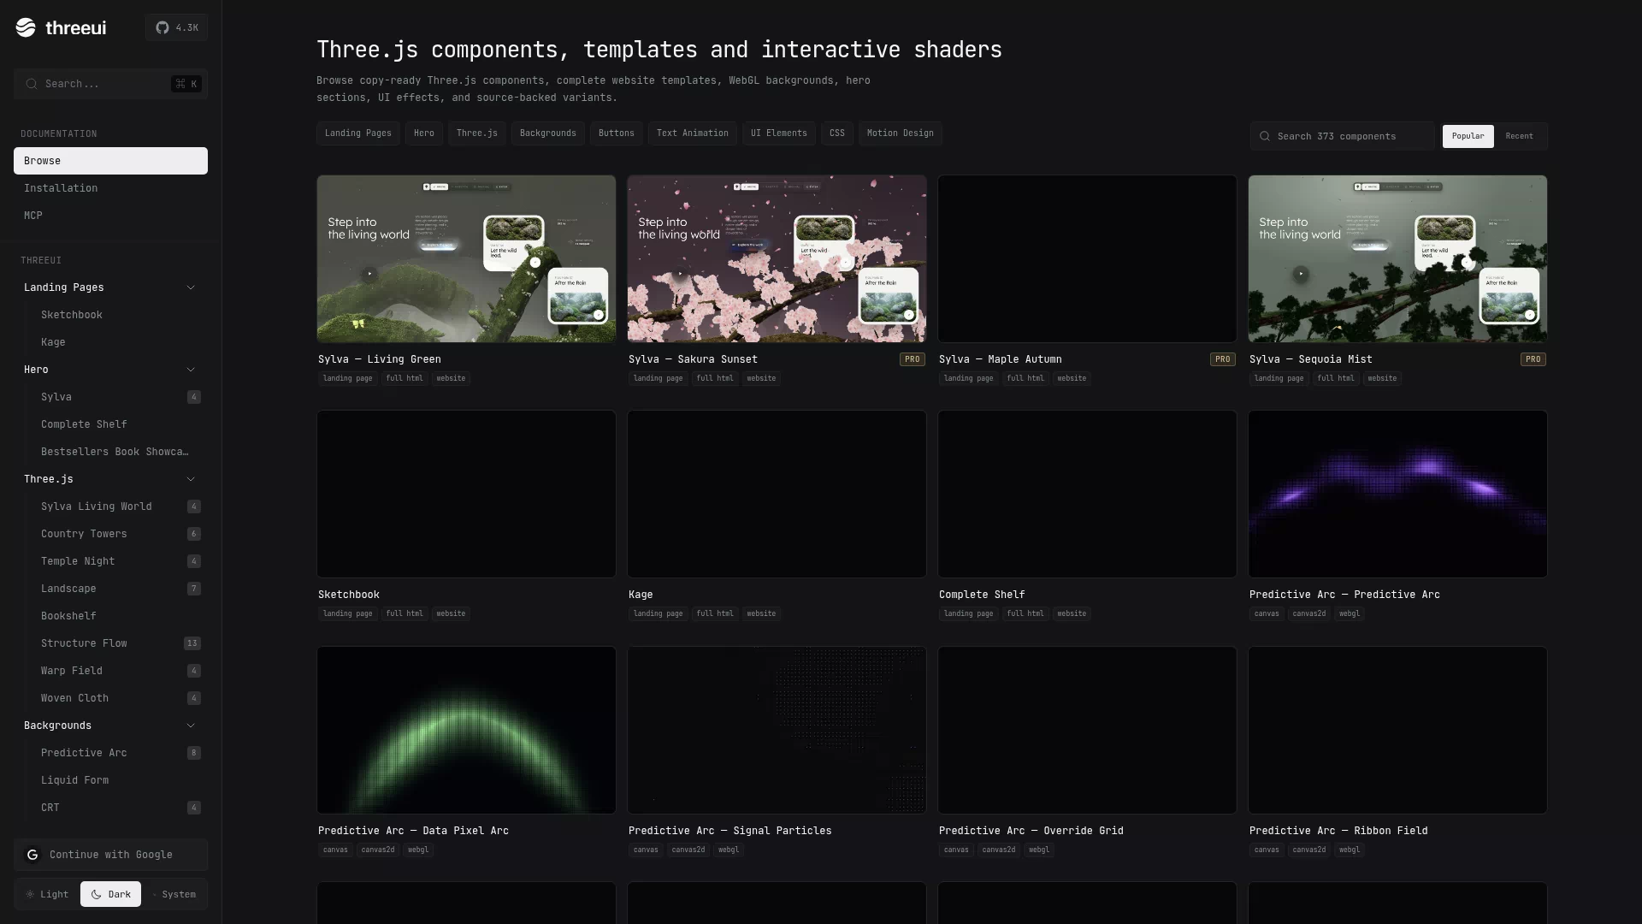Open the Installation documentation page
This screenshot has height=924, width=1642.
tap(110, 188)
